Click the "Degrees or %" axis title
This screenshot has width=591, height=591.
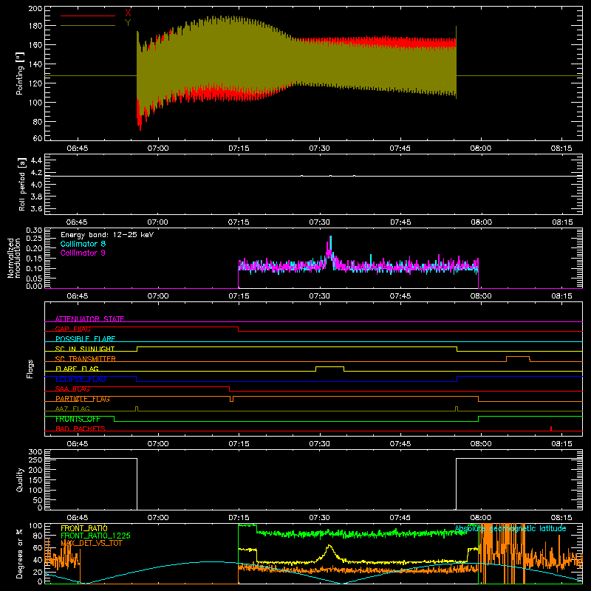click(20, 553)
